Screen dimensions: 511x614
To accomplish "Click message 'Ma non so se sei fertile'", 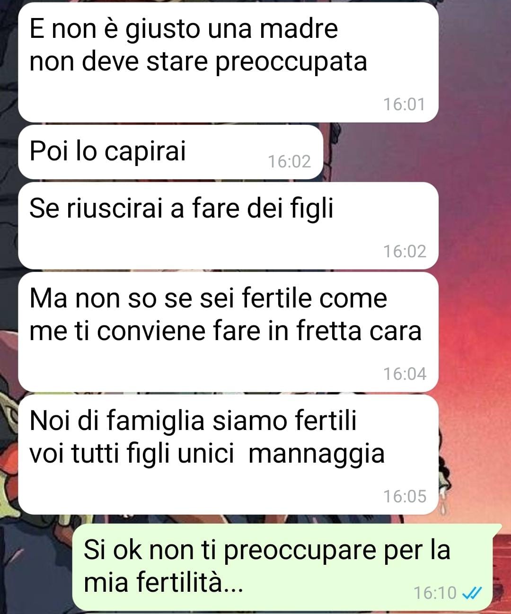I will tap(228, 332).
